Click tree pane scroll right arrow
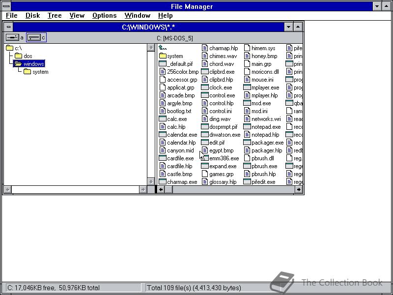This screenshot has width=393, height=295. click(143, 190)
